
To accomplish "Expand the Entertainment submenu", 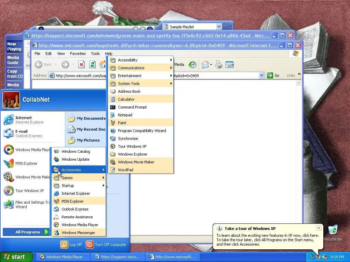I will pos(140,76).
